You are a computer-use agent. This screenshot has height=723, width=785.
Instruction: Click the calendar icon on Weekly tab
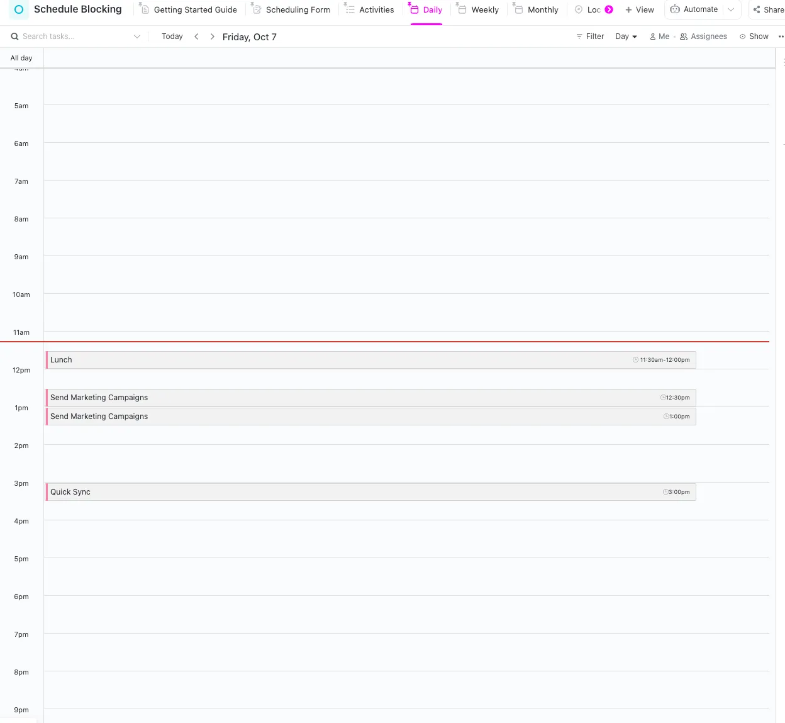click(462, 9)
